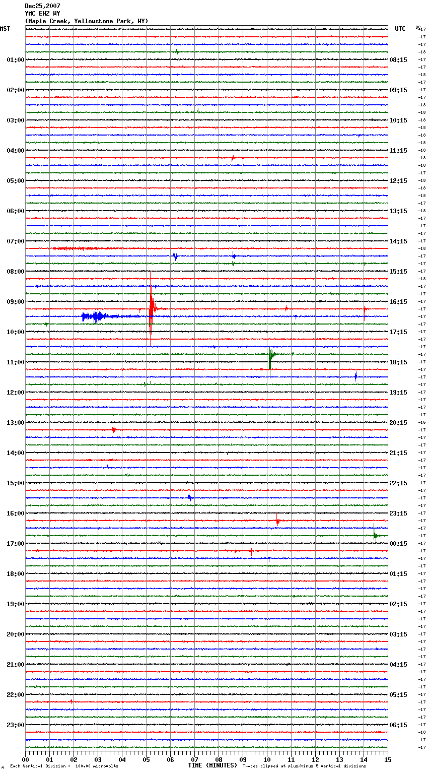
Task: Click the 16:15 UTC time label
Action: pyautogui.click(x=398, y=302)
